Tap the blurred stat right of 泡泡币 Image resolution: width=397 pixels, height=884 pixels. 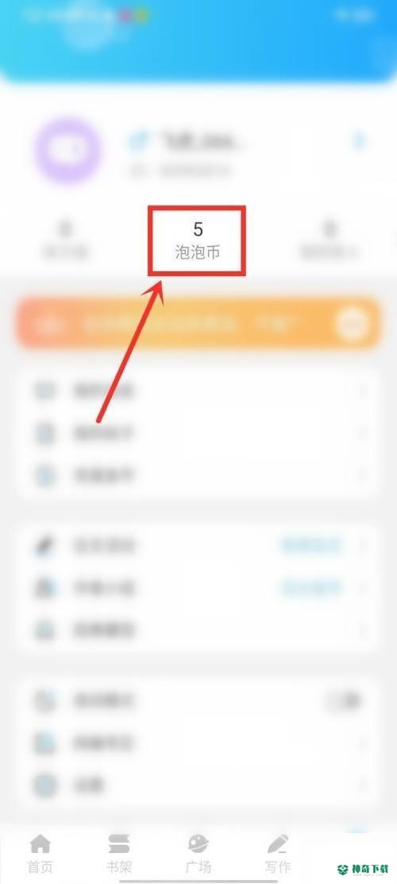pos(330,241)
